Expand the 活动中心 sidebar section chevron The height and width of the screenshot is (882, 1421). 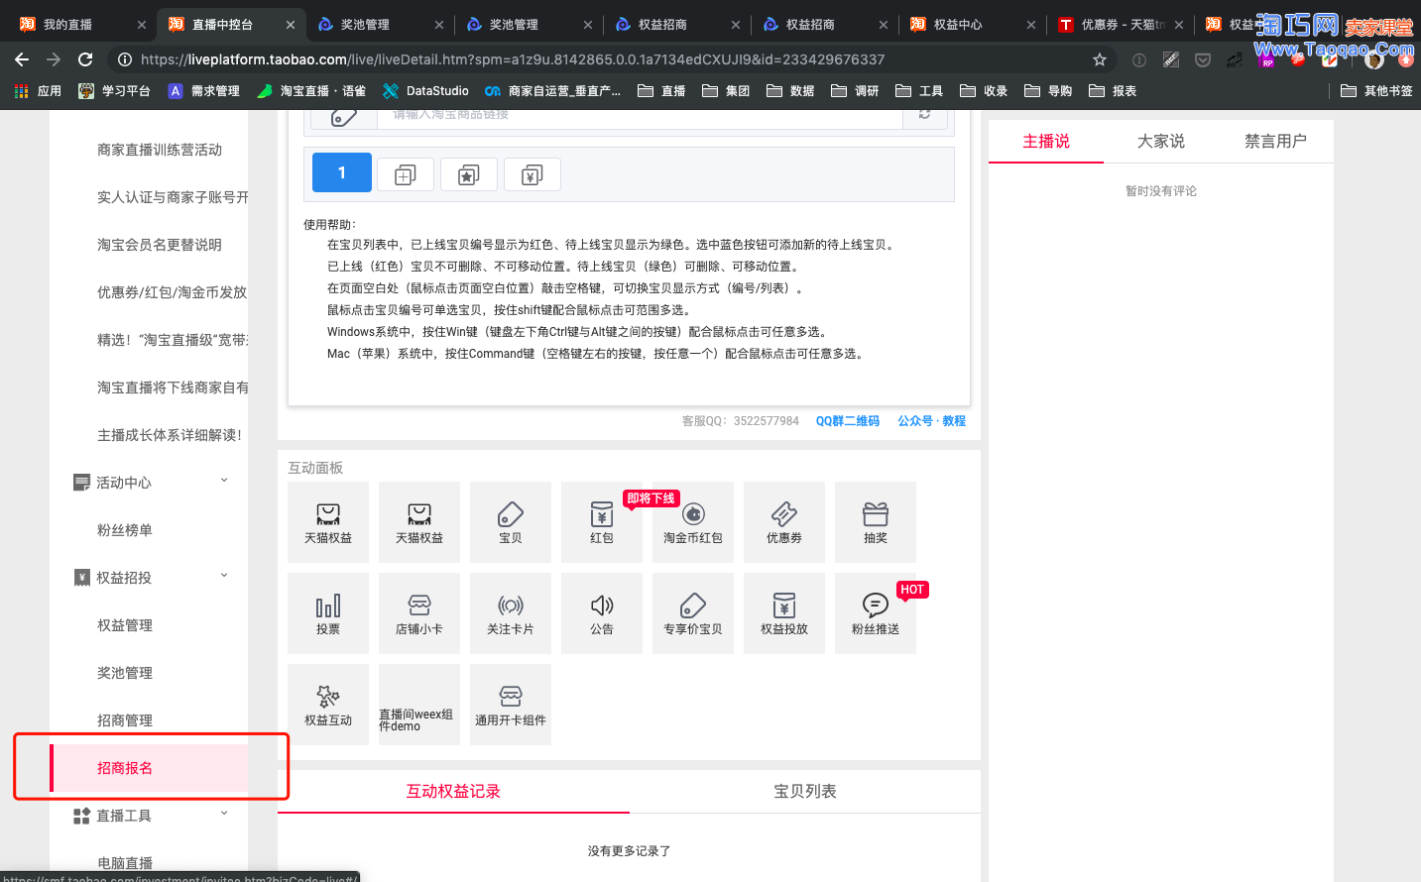point(224,481)
